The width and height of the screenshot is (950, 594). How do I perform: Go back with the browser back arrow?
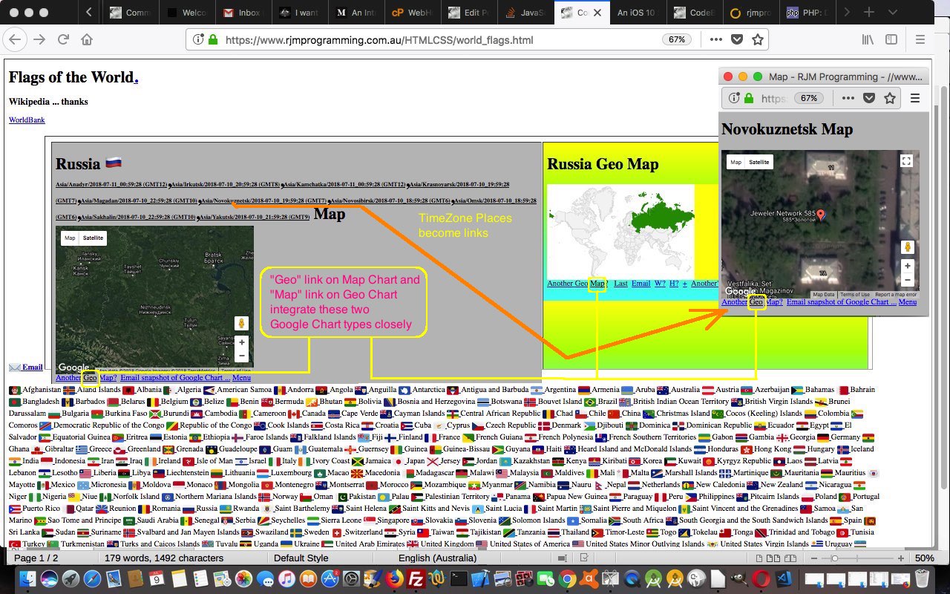pos(16,39)
